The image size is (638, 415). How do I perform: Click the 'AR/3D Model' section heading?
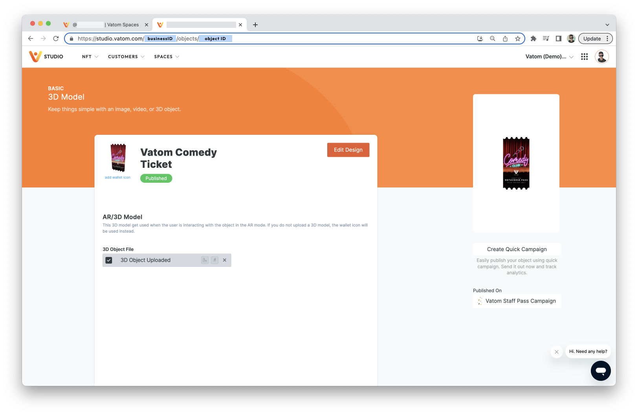pyautogui.click(x=122, y=217)
